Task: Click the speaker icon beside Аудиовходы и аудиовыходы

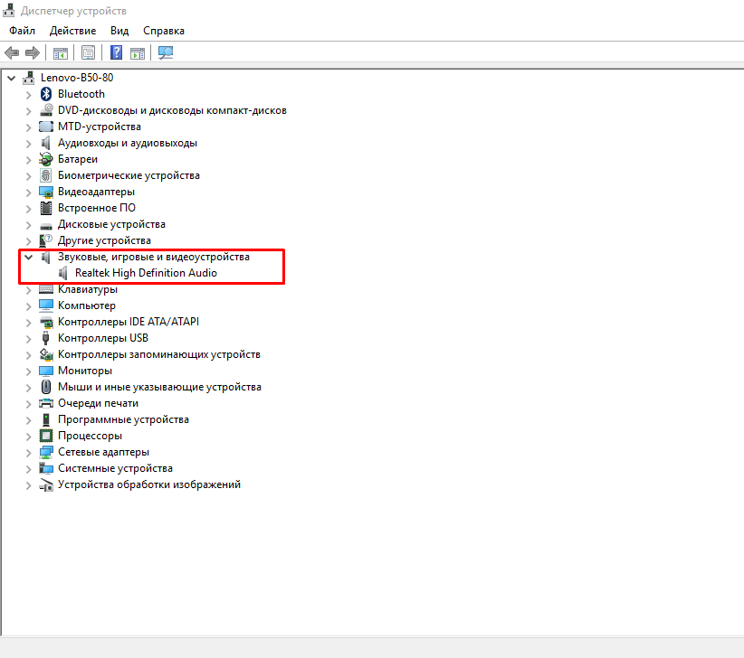Action: [46, 143]
